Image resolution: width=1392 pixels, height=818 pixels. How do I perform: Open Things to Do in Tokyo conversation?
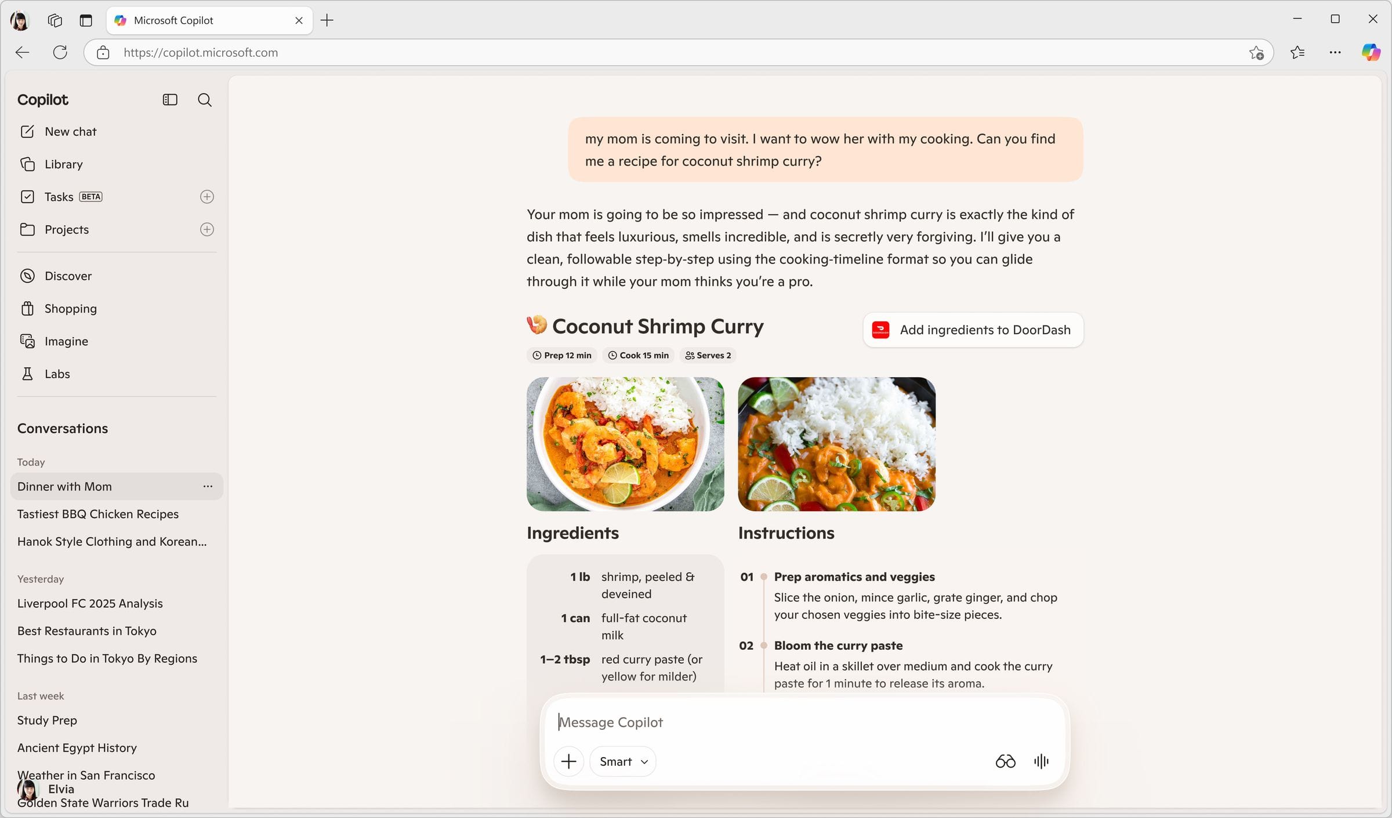107,658
